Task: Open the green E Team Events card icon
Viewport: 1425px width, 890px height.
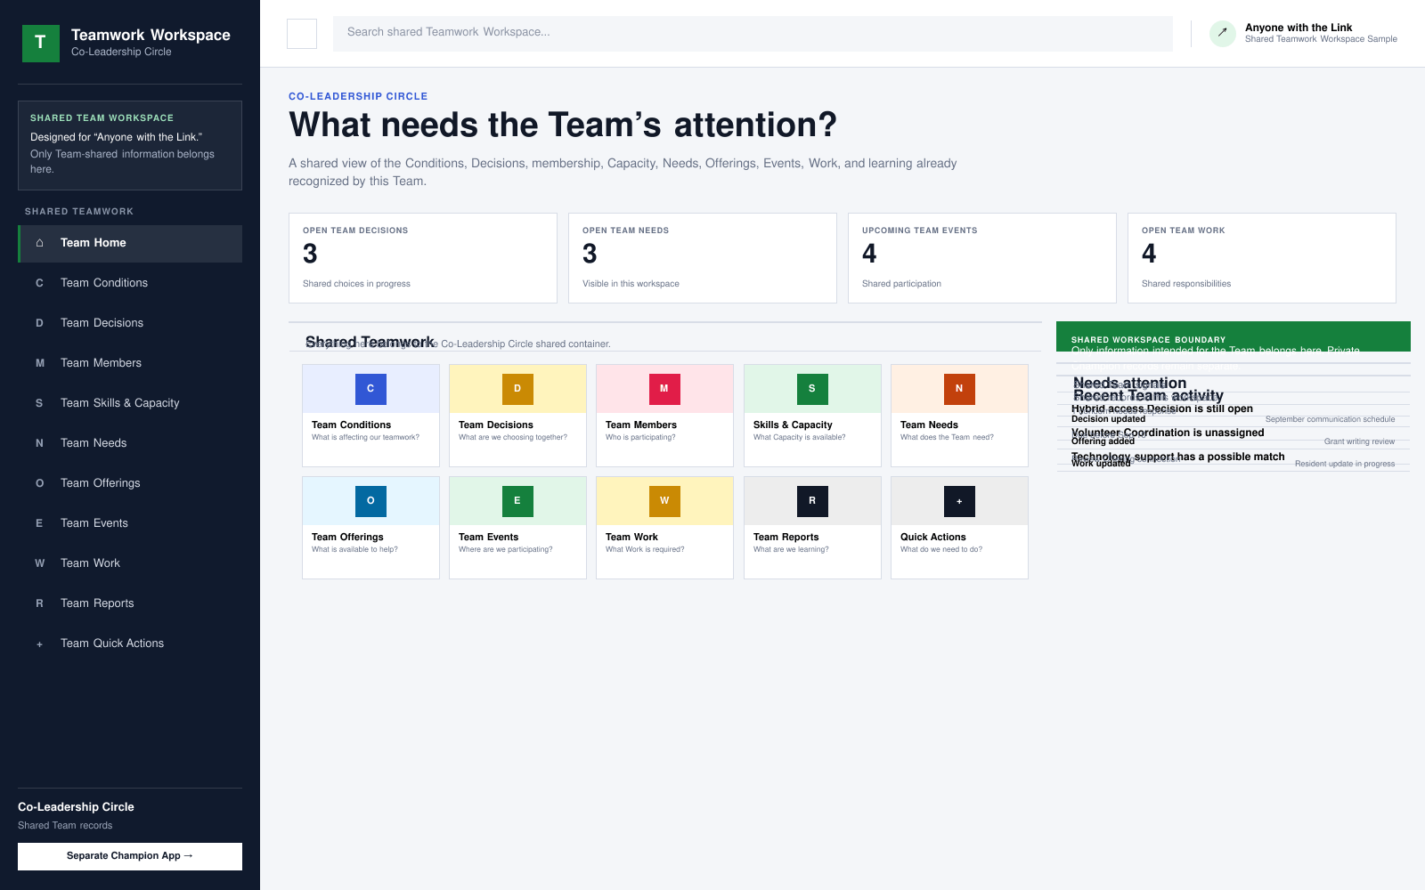Action: coord(517,501)
